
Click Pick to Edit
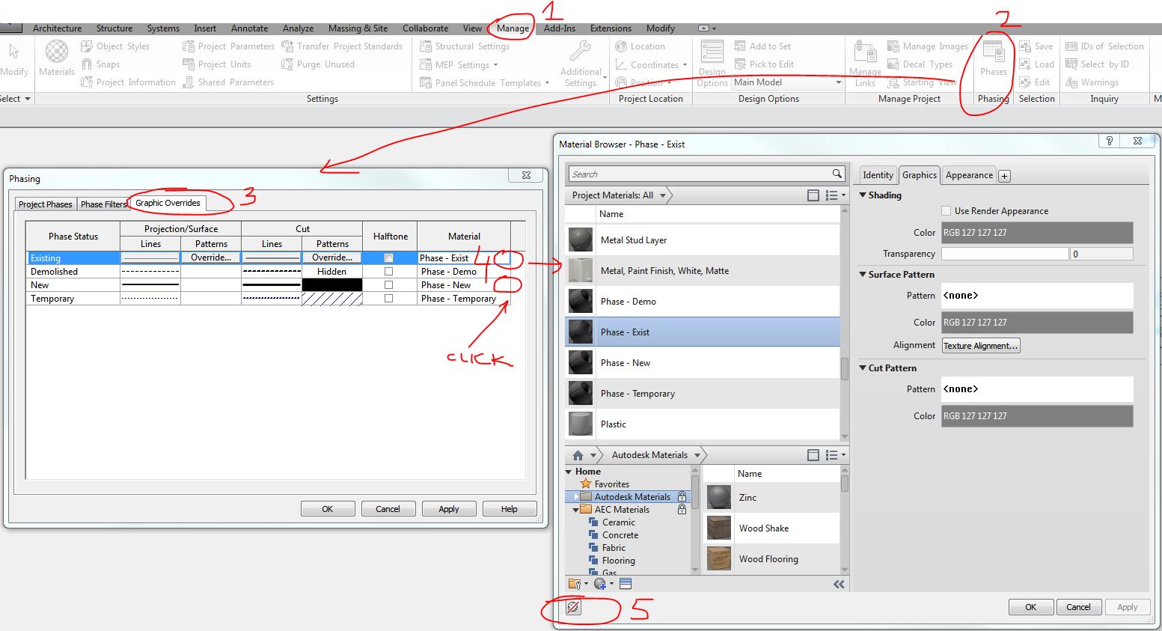click(x=764, y=64)
